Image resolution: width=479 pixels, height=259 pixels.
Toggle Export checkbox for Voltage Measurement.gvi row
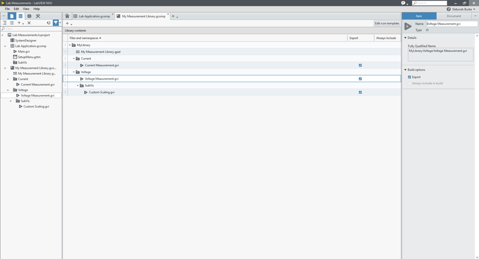pos(360,79)
